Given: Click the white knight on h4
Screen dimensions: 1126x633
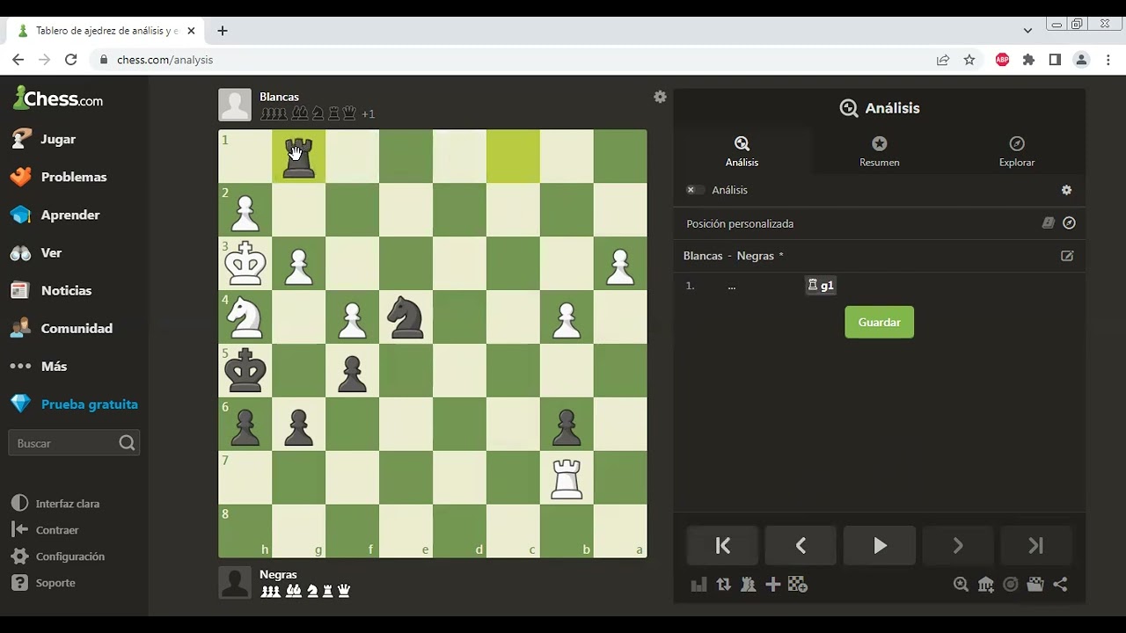Looking at the screenshot, I should point(245,317).
